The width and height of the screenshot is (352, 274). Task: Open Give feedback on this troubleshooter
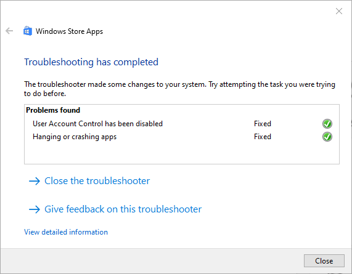coord(123,209)
